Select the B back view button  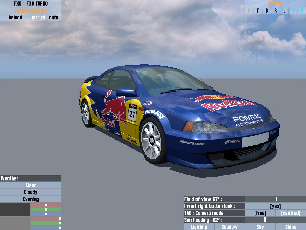[267, 10]
